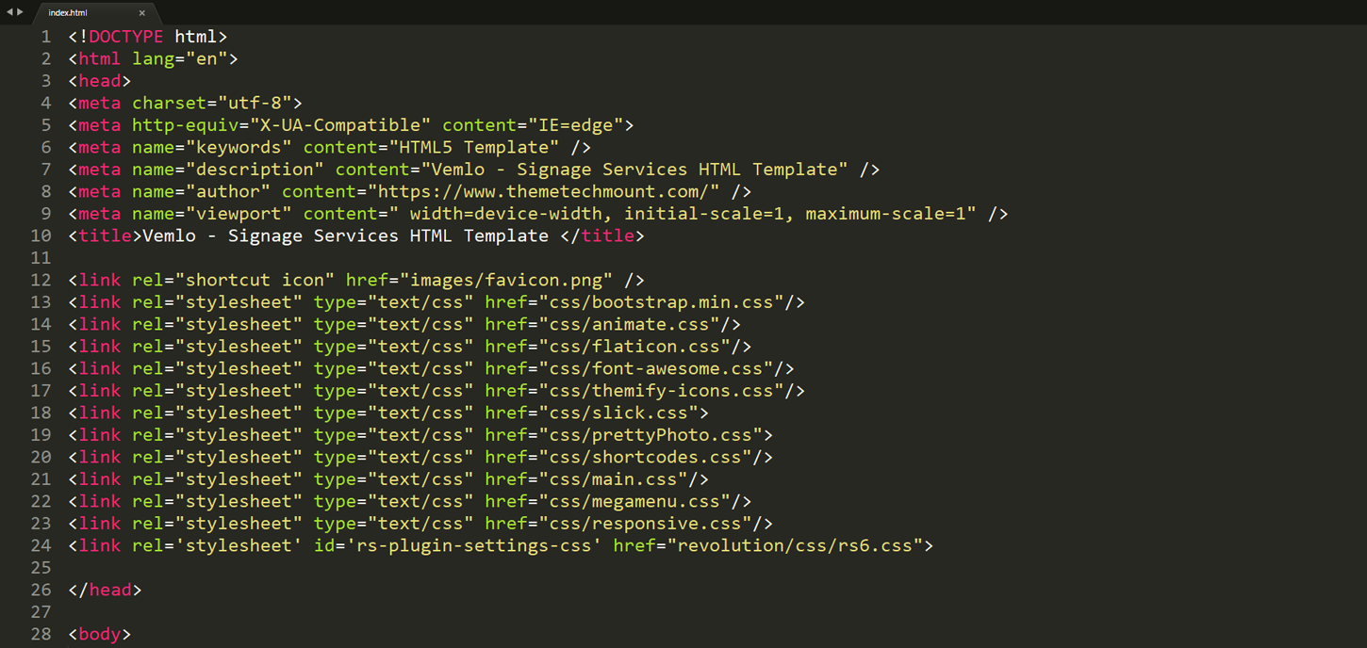This screenshot has width=1367, height=648.
Task: Click the previous tab arrow
Action: [9, 12]
